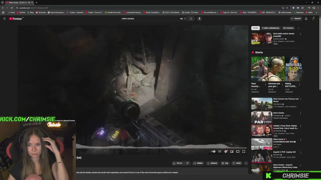Open YouTube notifications bell
Image resolution: width=321 pixels, height=180 pixels.
[x=306, y=18]
